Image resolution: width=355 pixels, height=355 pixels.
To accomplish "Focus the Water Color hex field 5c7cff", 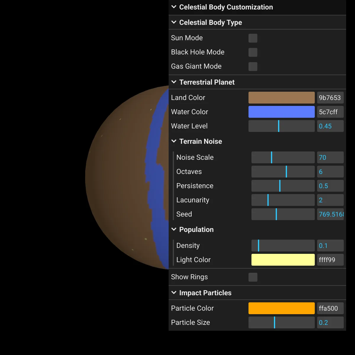I will click(330, 112).
